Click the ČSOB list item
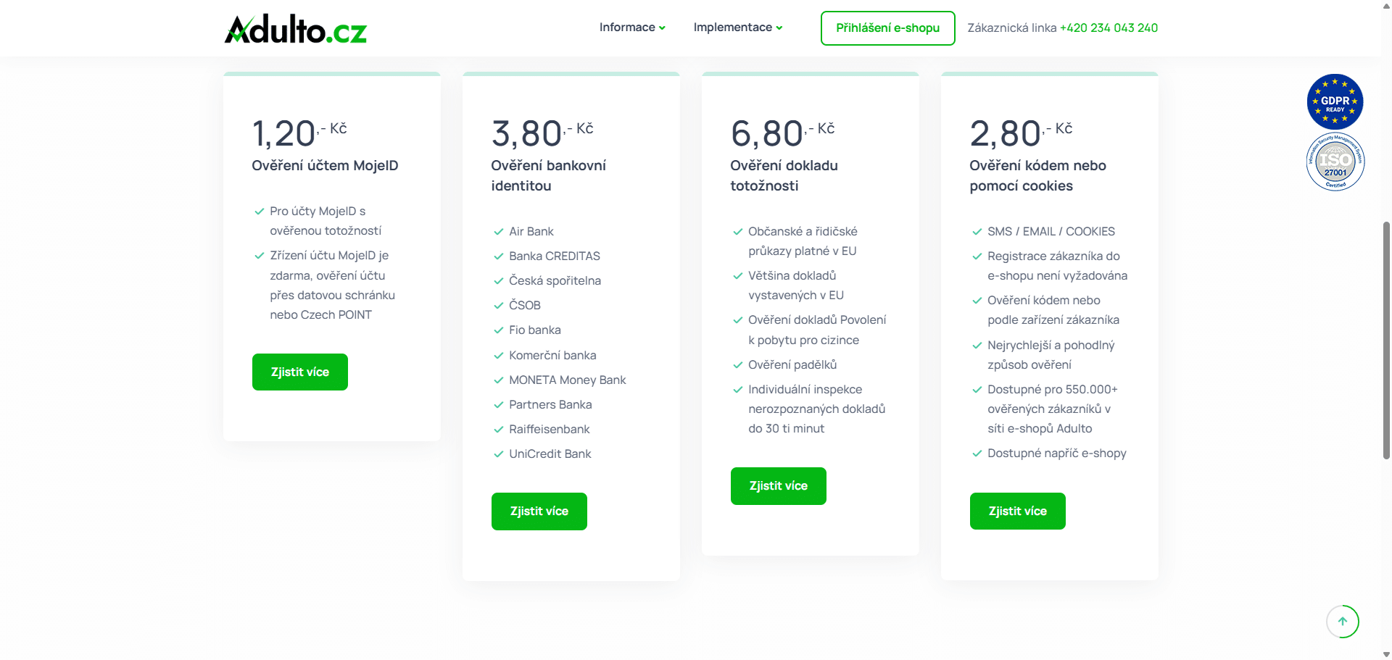This screenshot has height=660, width=1392. [x=525, y=306]
